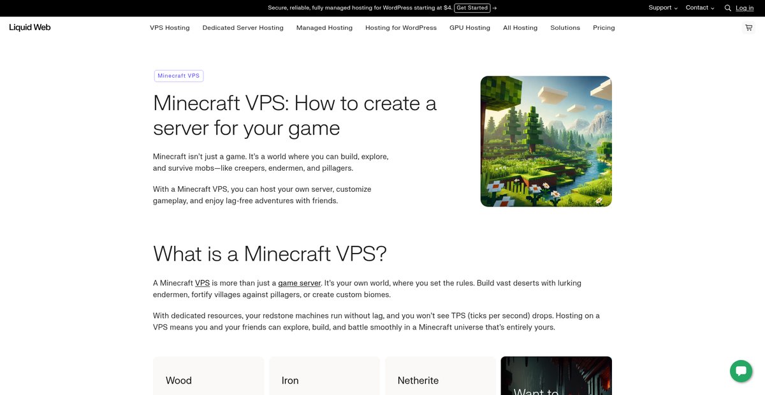Click the Log in link
This screenshot has width=765, height=395.
pos(745,8)
